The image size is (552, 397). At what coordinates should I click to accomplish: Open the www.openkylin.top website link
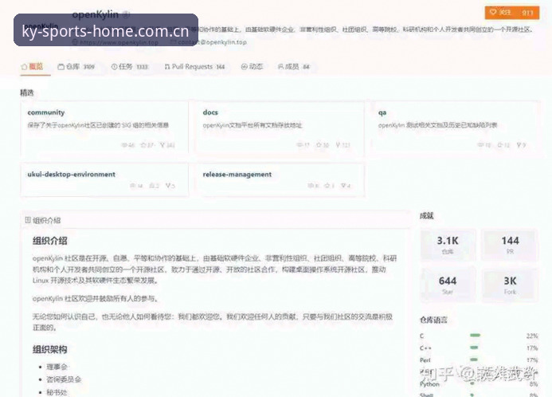point(119,42)
